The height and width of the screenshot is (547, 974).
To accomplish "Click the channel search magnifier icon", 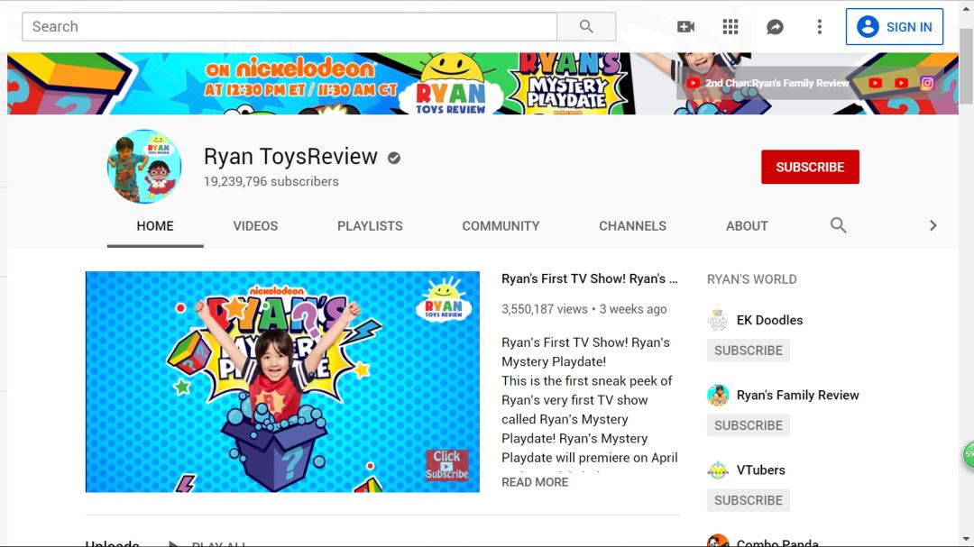I will [x=838, y=225].
